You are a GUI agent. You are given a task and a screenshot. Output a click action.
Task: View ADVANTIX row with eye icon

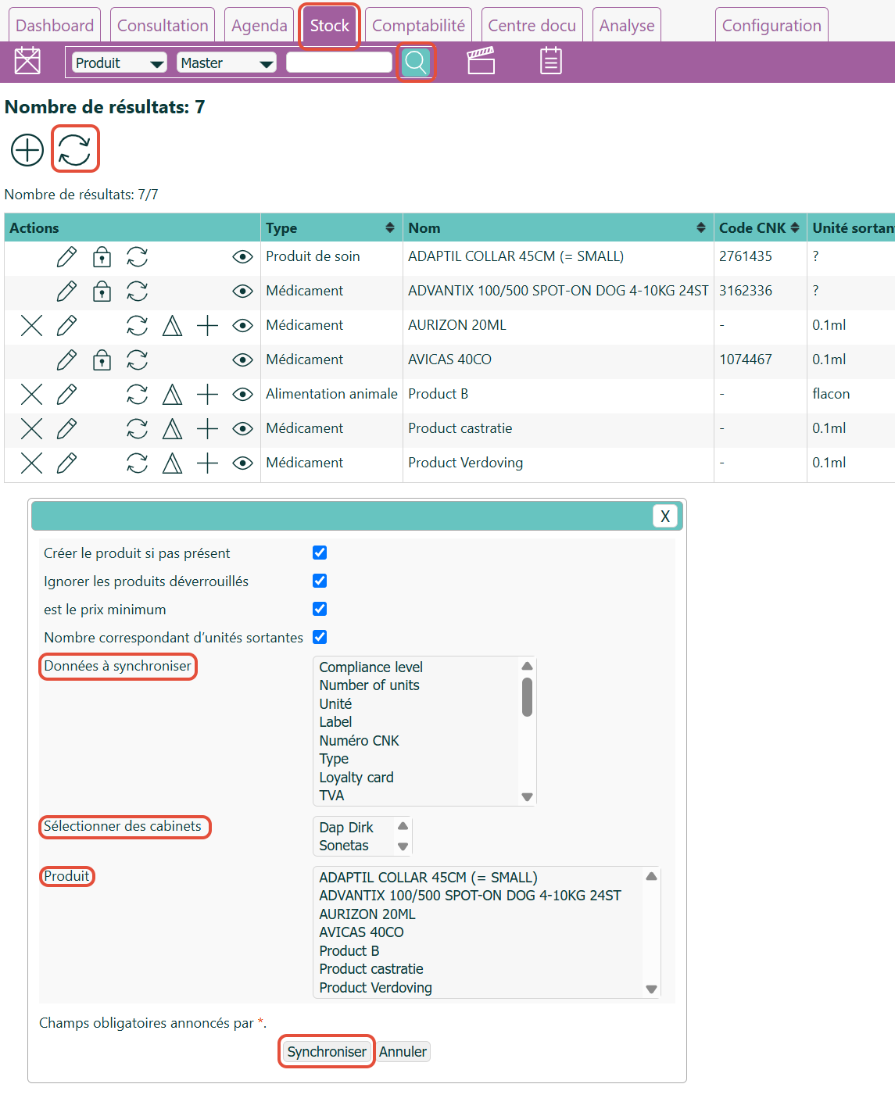tap(243, 292)
